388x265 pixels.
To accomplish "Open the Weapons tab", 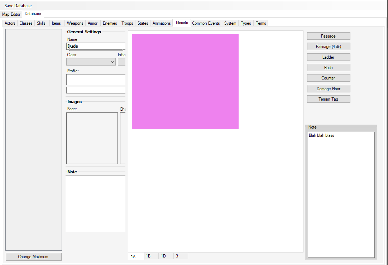I will 75,23.
